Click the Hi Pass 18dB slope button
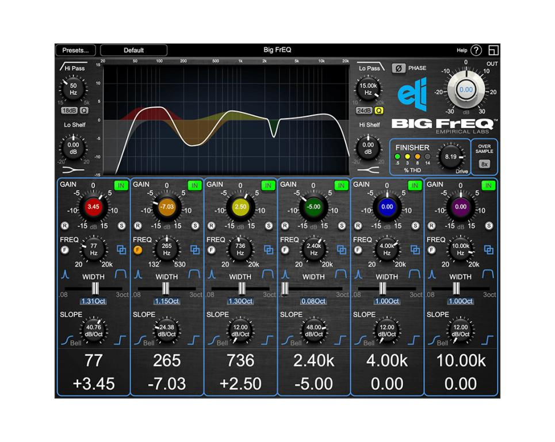The width and height of the screenshot is (555, 442). (69, 110)
